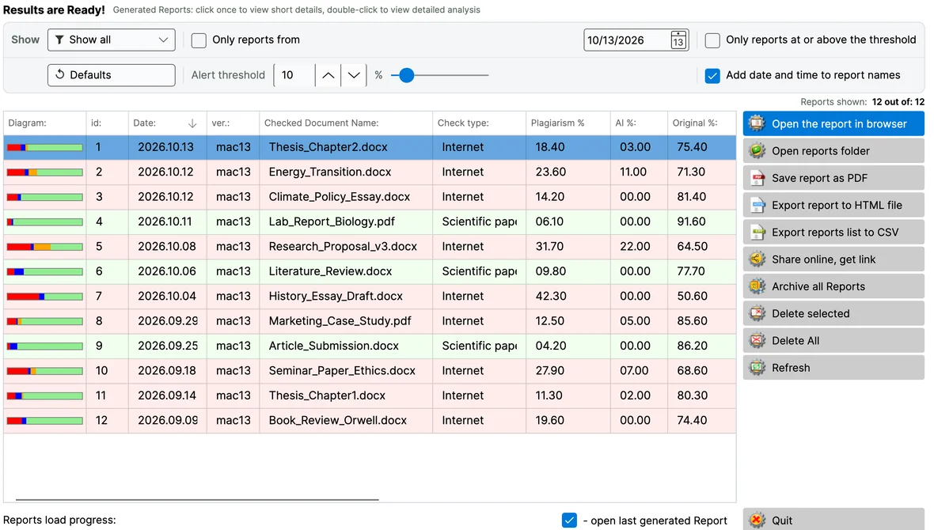
Task: Click the Quit button's red icon
Action: pos(757,520)
